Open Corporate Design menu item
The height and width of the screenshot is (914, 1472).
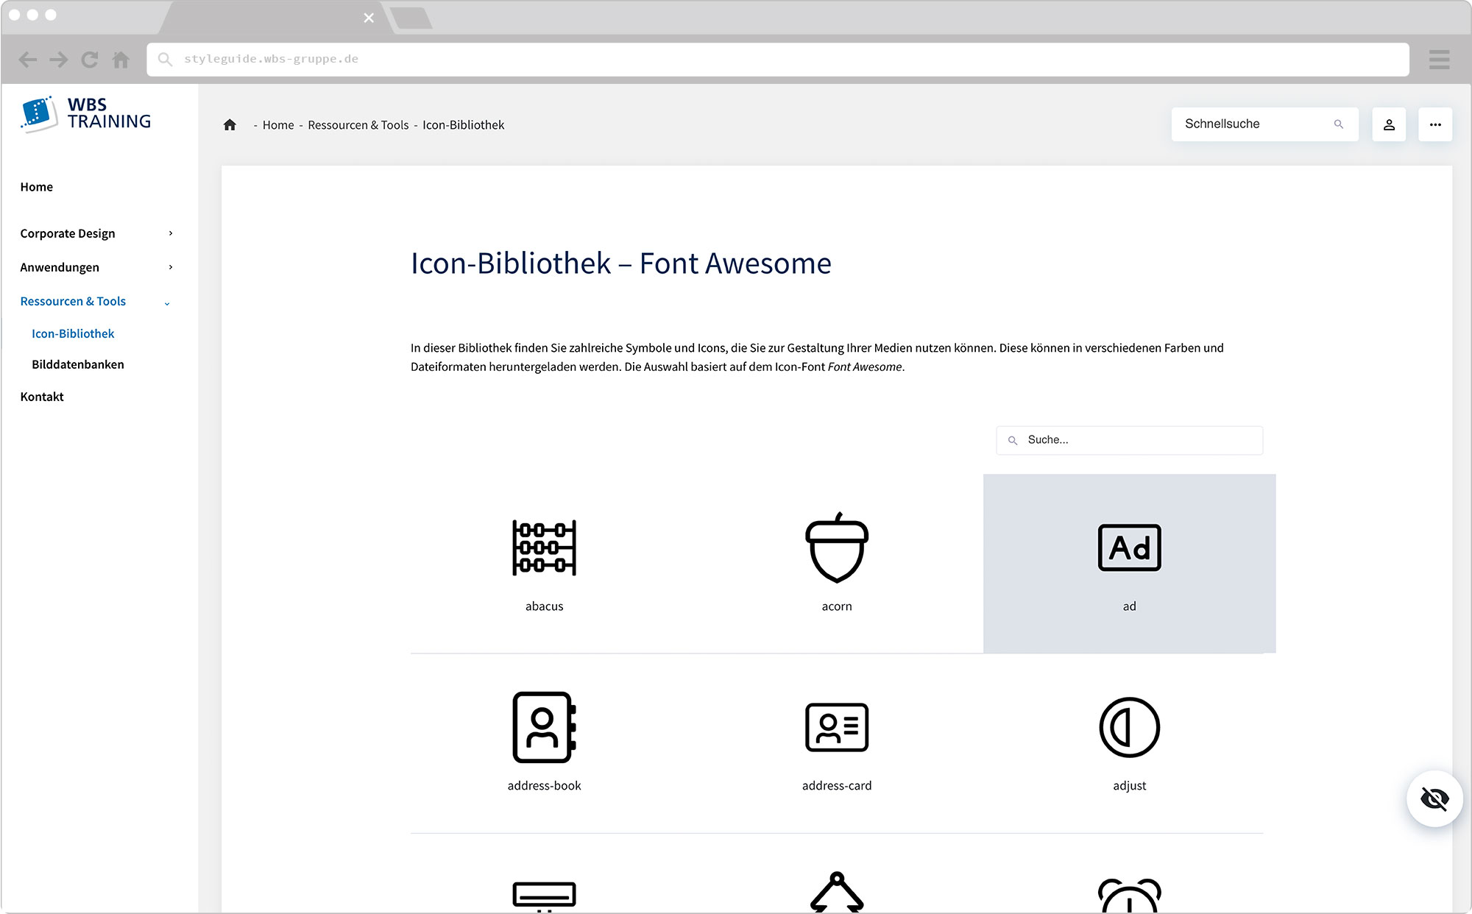[68, 233]
